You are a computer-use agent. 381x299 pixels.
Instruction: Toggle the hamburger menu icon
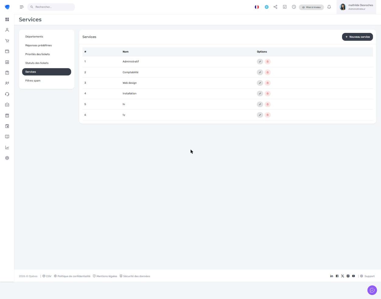click(x=22, y=7)
